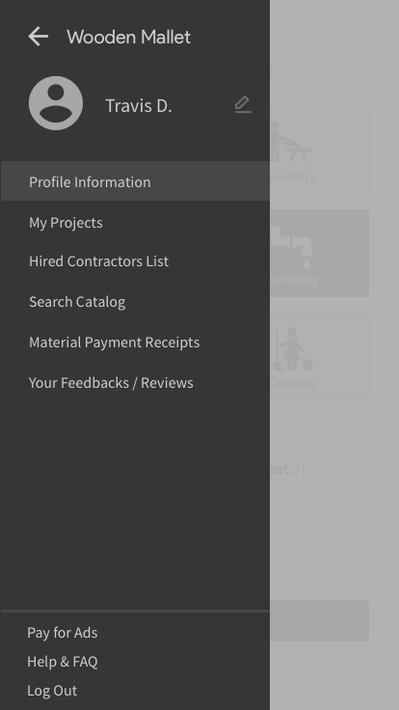Tap the Carpentry label on the dimmed card
The image size is (399, 710).
pos(293,177)
